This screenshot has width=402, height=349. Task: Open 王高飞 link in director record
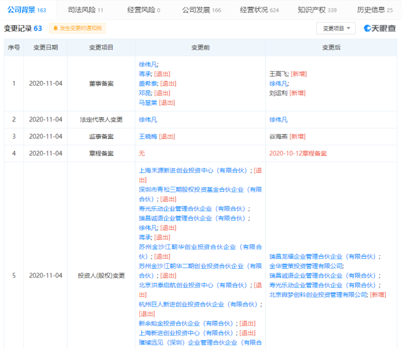point(278,73)
